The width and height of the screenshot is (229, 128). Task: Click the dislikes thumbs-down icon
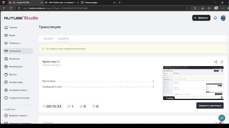click(x=94, y=106)
